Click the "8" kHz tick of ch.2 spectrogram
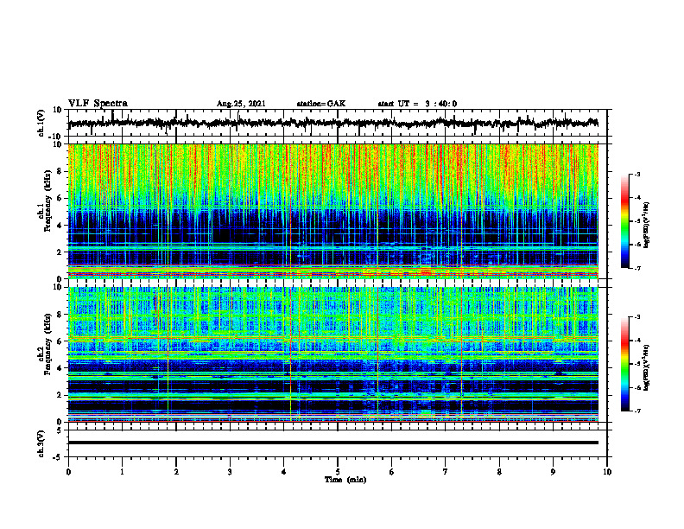 tap(60, 315)
